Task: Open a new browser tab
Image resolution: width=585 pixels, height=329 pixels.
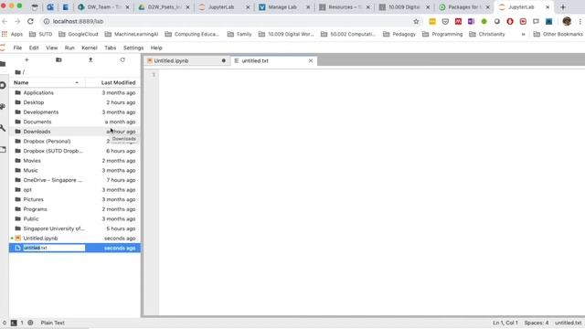Action: tap(563, 7)
